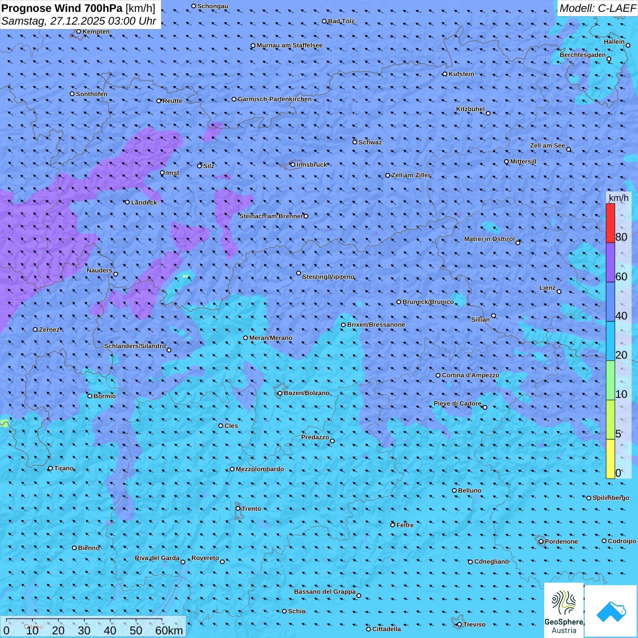Viewport: 638px width, 638px height.
Task: Click the Predazzo location dot
Action: 332,441
